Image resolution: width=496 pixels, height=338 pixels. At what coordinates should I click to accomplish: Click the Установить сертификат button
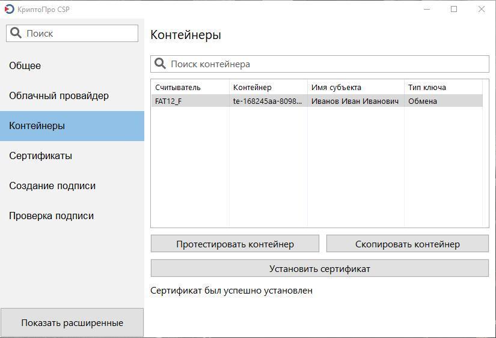(x=320, y=268)
